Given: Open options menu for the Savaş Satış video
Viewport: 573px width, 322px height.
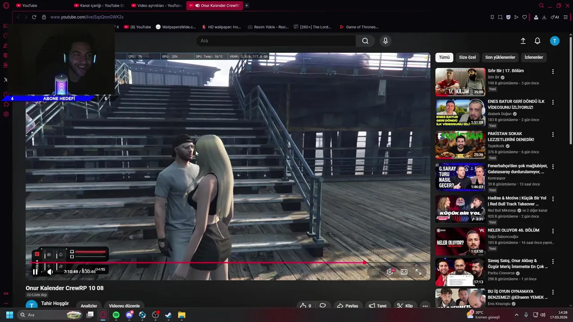Looking at the screenshot, I should [553, 261].
